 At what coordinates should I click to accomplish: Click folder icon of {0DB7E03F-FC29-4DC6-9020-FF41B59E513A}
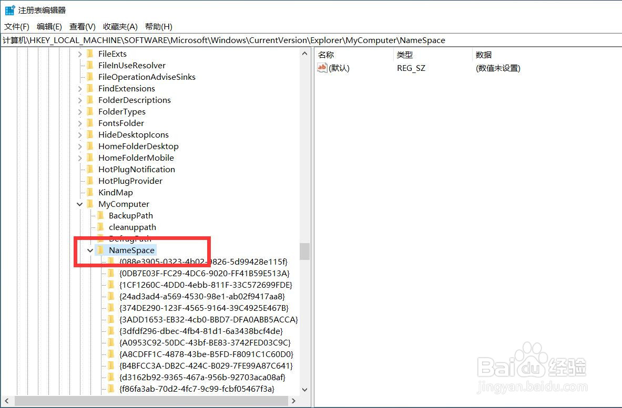pos(111,273)
